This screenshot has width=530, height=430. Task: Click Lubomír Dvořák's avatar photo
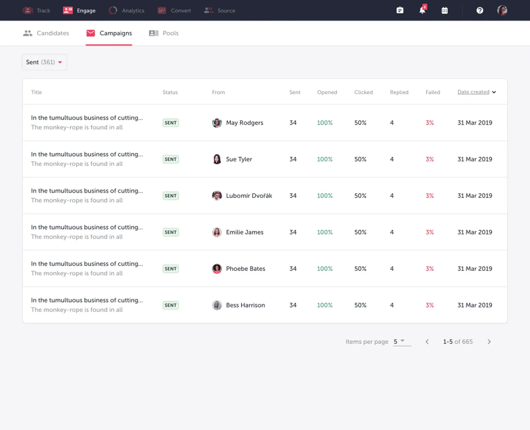coord(217,195)
